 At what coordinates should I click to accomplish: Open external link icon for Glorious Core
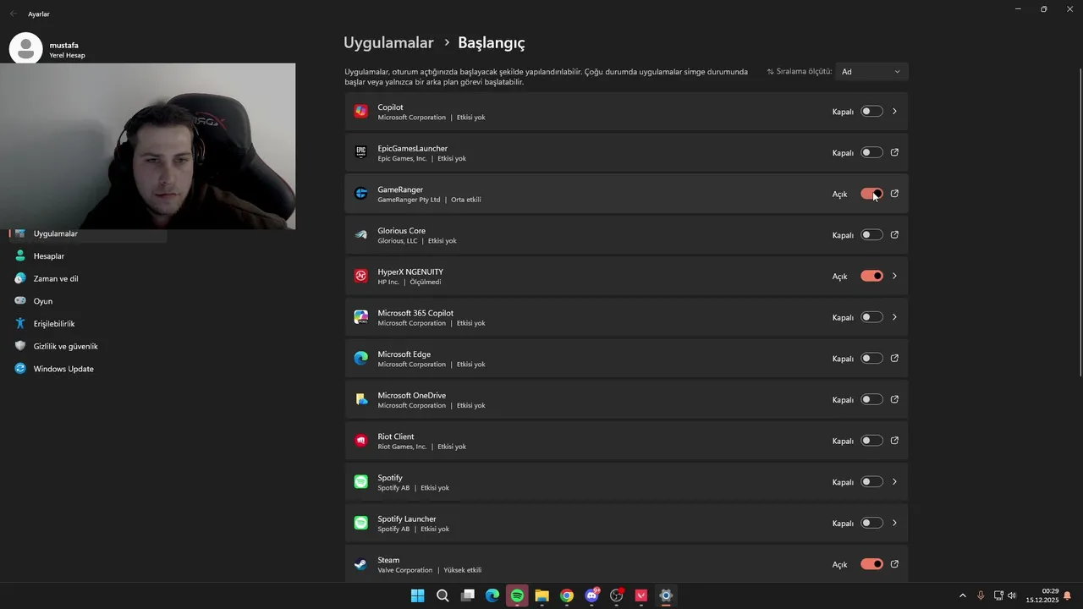[894, 235]
